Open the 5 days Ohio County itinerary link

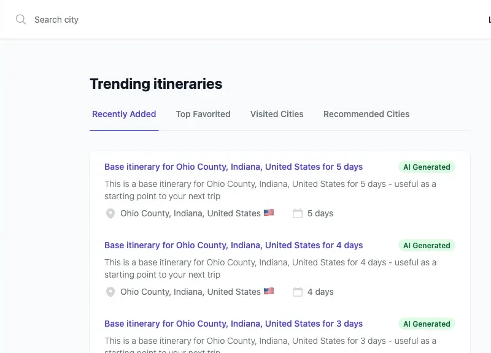coord(233,167)
